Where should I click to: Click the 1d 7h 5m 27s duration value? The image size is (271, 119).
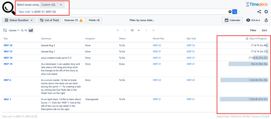pyautogui.click(x=260, y=52)
